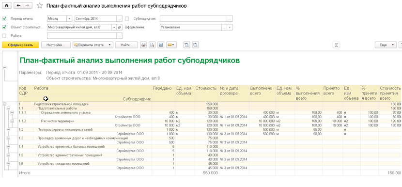Screen dimensions: 402x187
Task: Open picker ellipsis for Работа field
Action: (120, 36)
